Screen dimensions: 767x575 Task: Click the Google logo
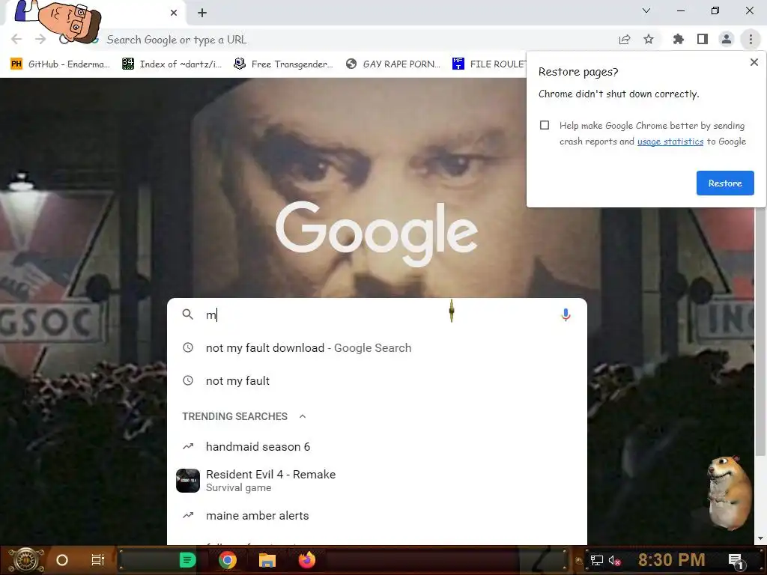click(x=377, y=234)
